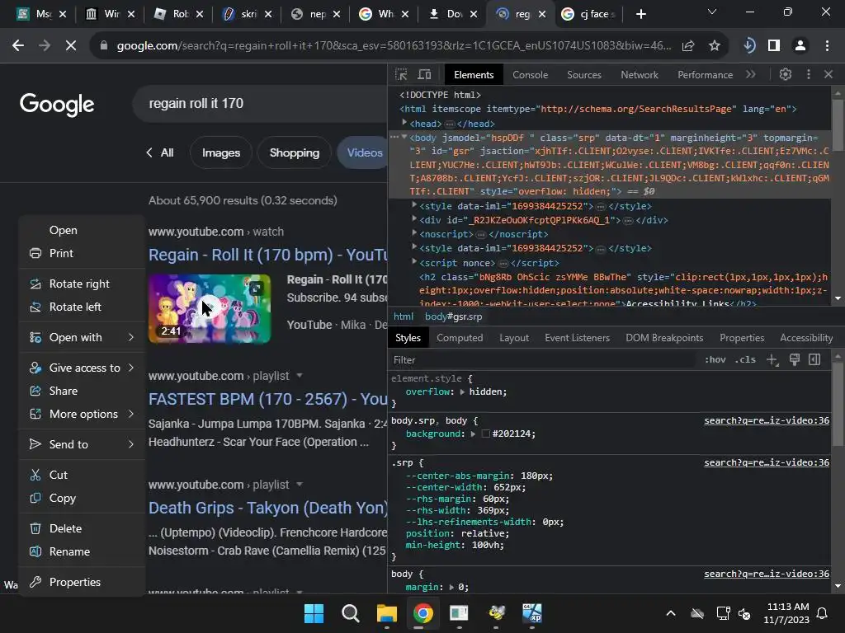Choose Open in context menu

point(63,230)
